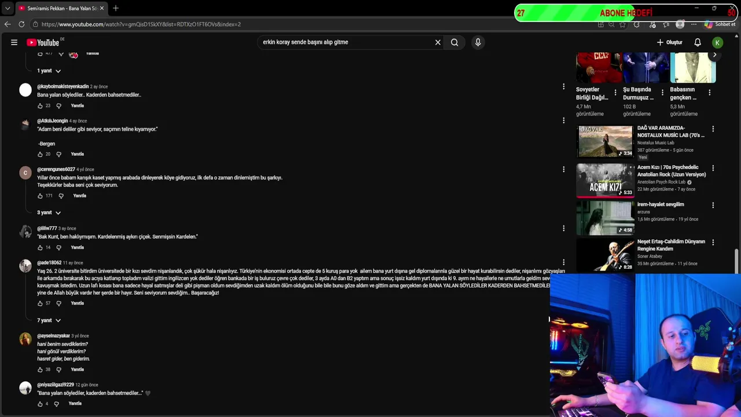Open the three-dot menu on @AtkilsJeongin's comment
The width and height of the screenshot is (741, 417).
click(563, 120)
